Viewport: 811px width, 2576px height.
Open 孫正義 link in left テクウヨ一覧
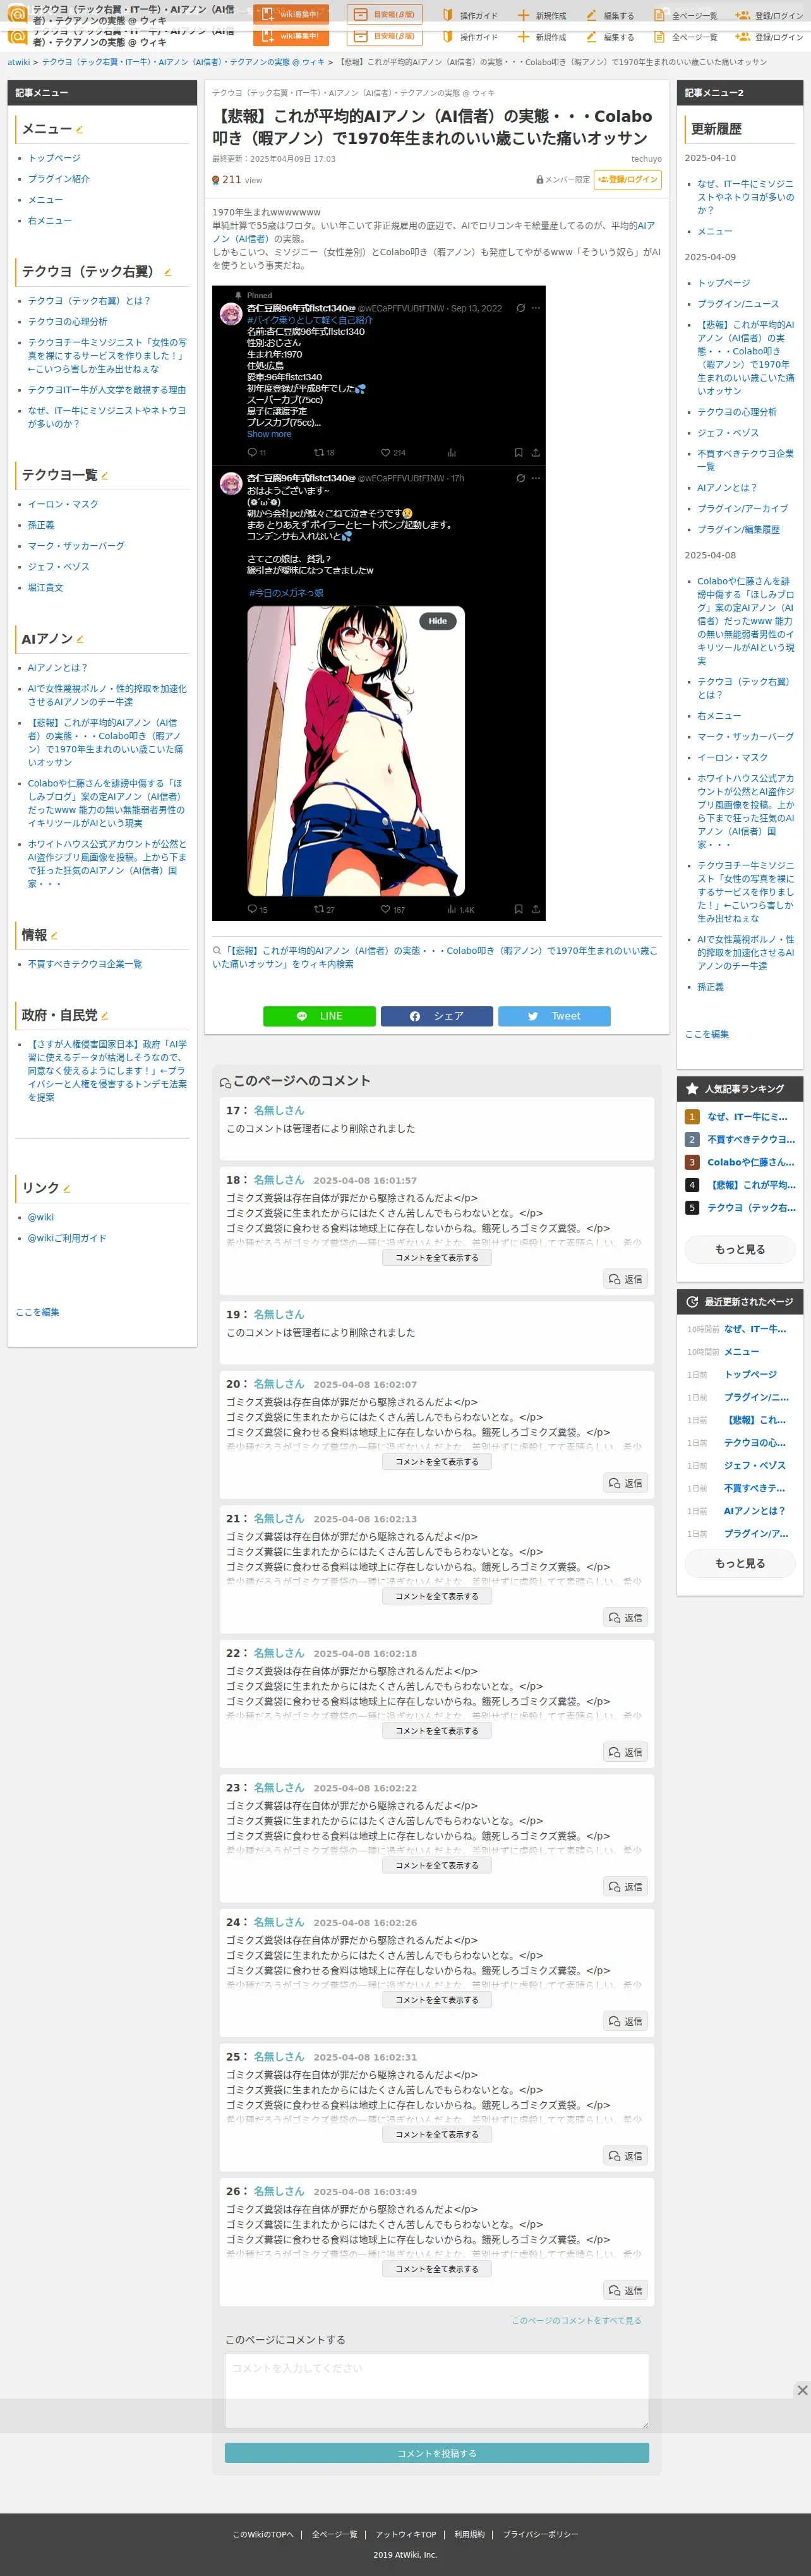(41, 525)
